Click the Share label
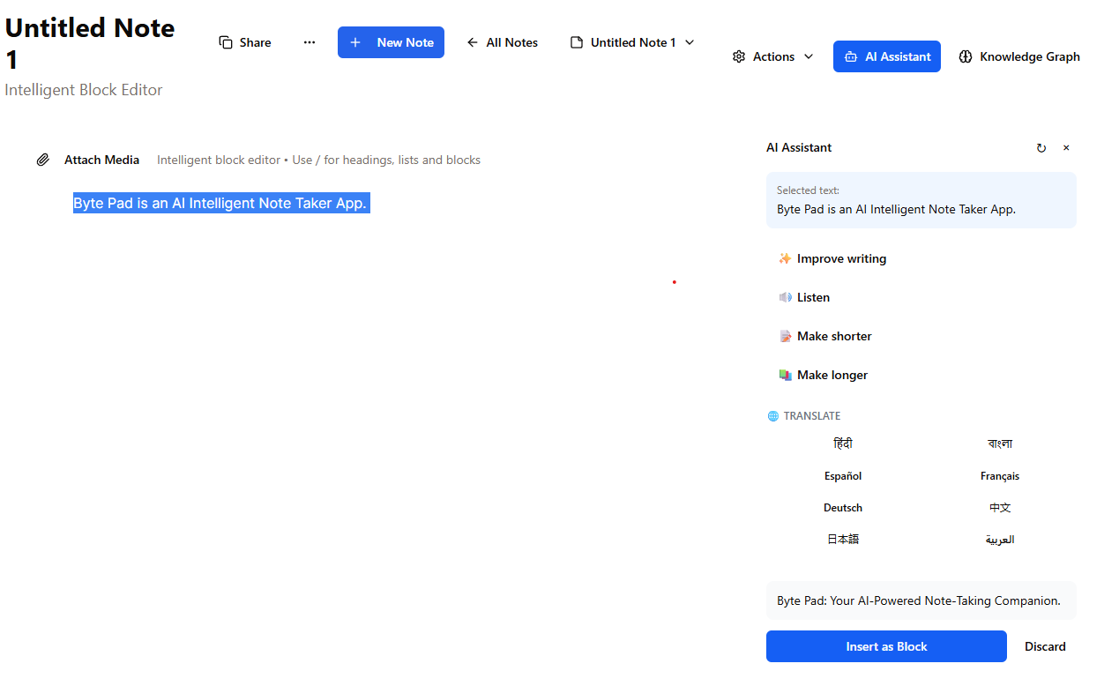 click(255, 42)
